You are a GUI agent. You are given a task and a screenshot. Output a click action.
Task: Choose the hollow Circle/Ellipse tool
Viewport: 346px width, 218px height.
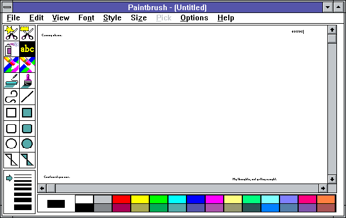pyautogui.click(x=11, y=144)
